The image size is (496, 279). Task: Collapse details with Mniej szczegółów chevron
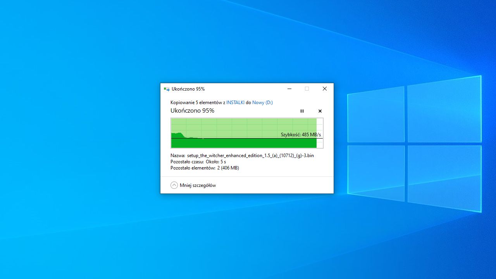[x=174, y=185]
